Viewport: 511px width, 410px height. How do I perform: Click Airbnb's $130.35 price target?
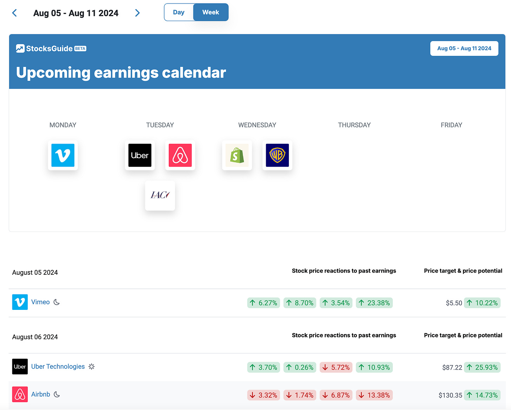coord(450,395)
